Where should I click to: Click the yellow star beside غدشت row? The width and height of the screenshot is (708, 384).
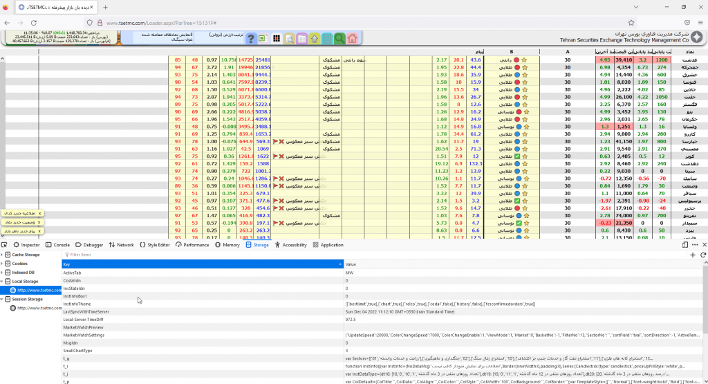[x=524, y=60]
